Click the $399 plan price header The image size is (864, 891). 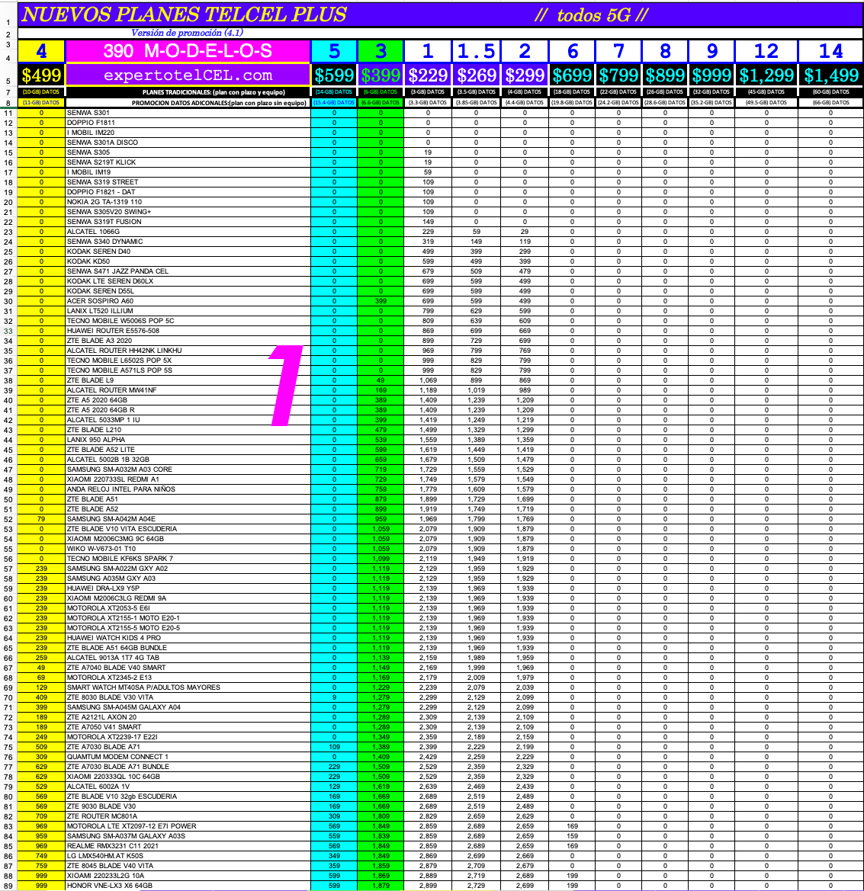click(x=381, y=75)
